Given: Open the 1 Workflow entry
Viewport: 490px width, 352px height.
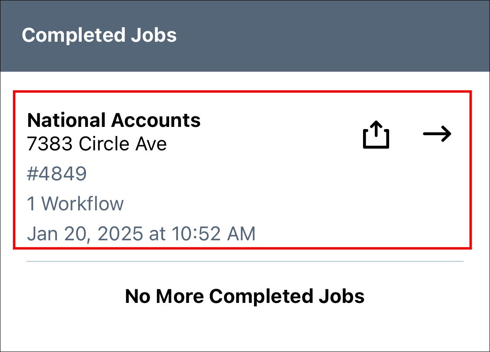Looking at the screenshot, I should [75, 204].
